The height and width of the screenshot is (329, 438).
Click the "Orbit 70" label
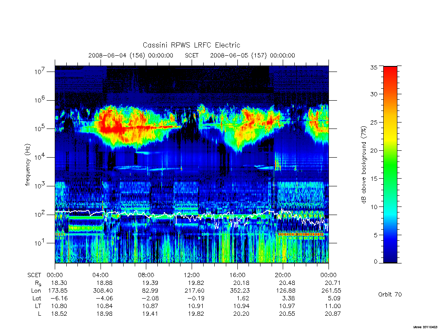(x=390, y=294)
